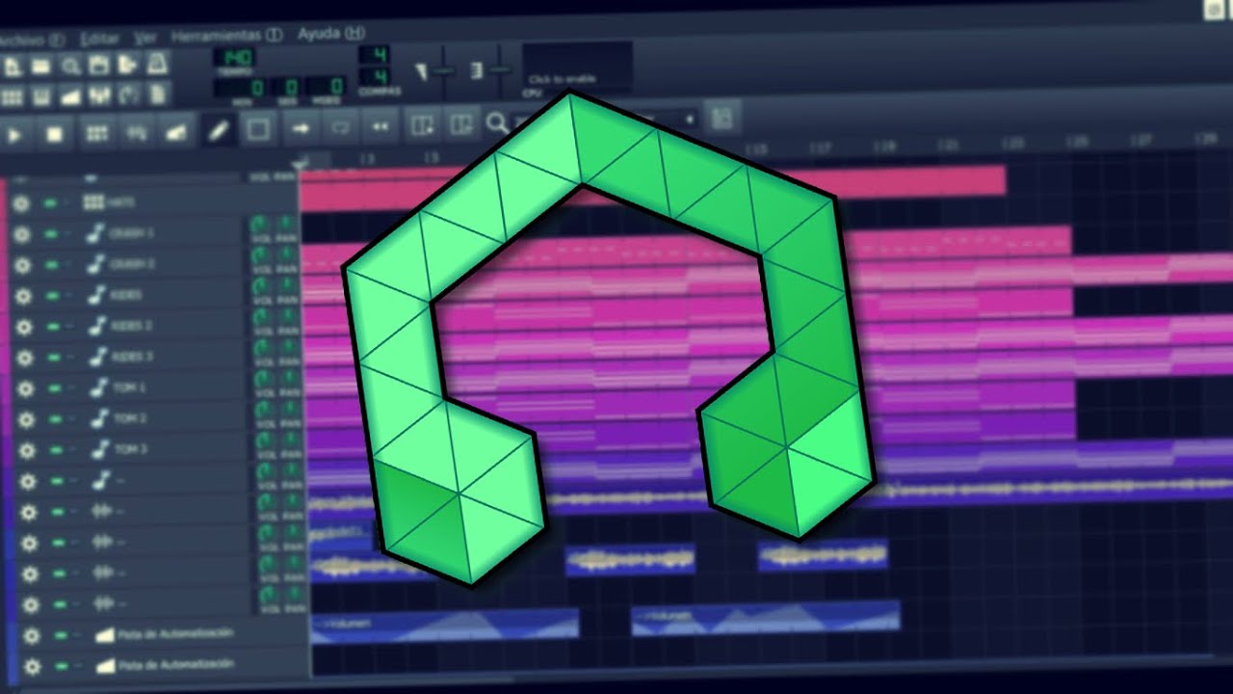Show the Project Notes icon
1233x694 pixels.
click(x=158, y=94)
